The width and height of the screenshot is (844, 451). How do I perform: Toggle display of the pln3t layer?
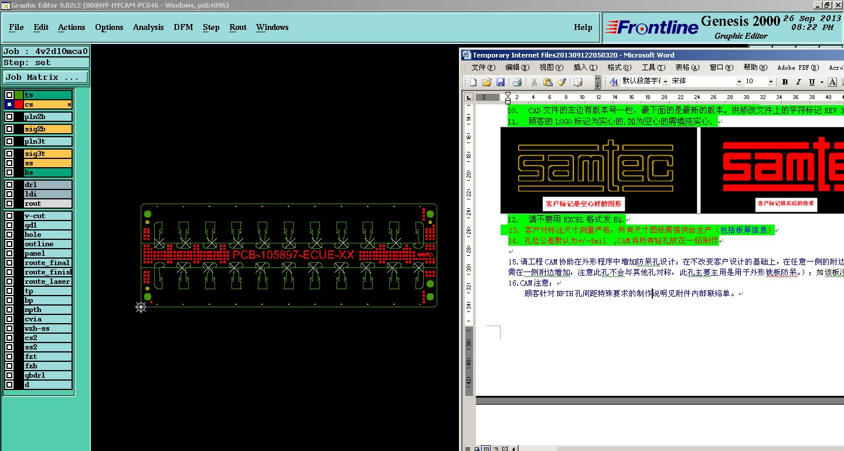tap(9, 141)
